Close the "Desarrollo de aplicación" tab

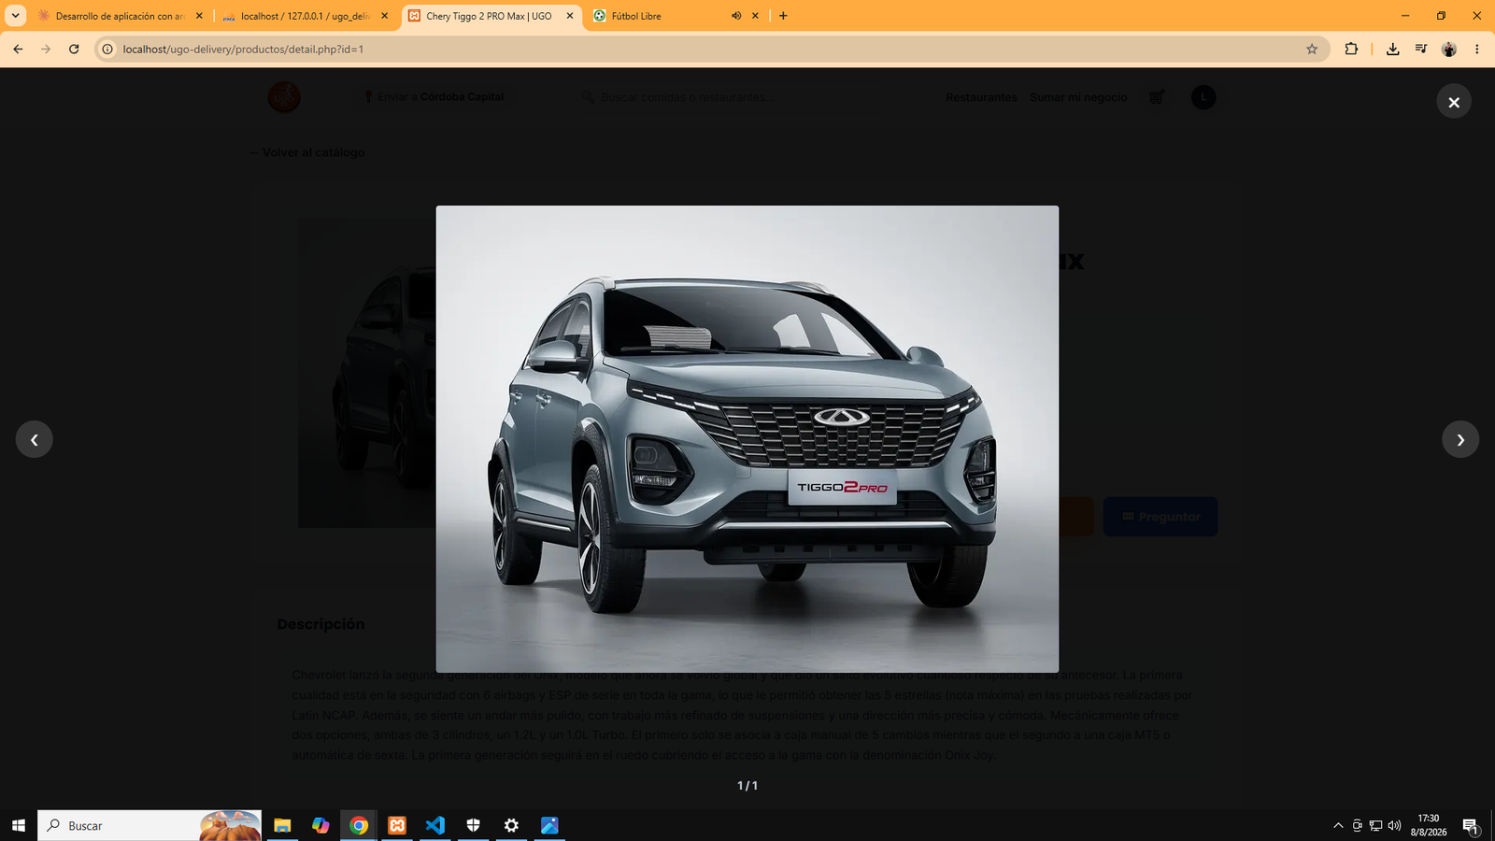pos(199,16)
